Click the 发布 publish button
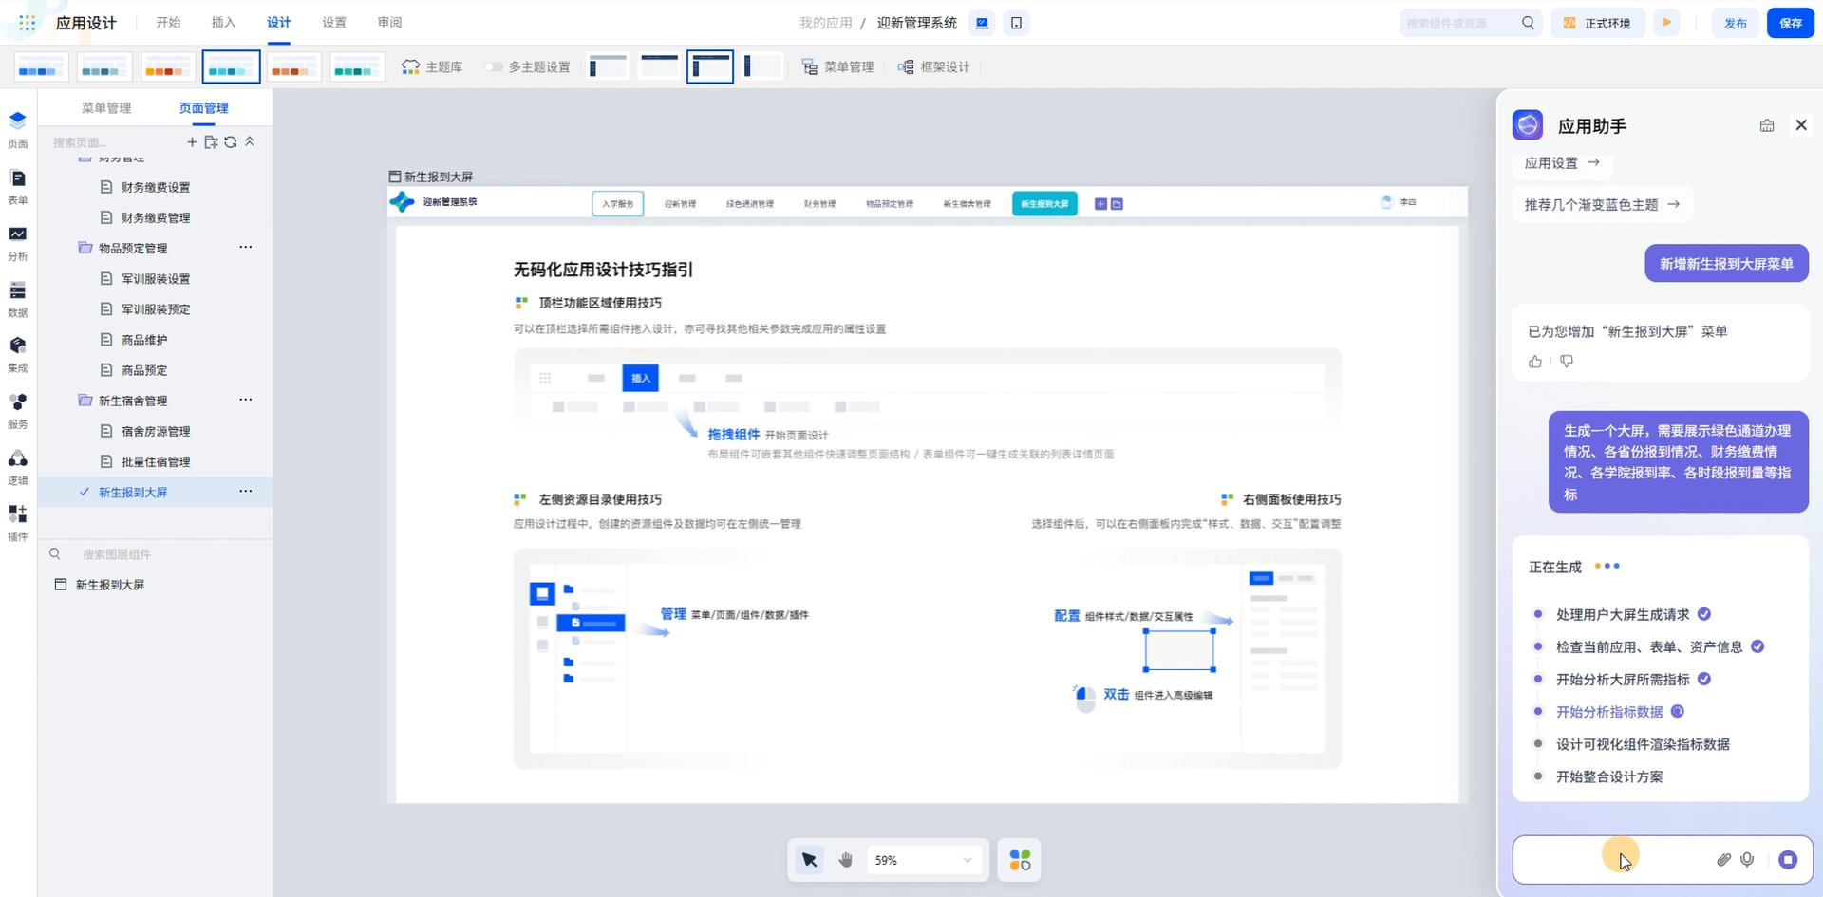Viewport: 1823px width, 897px height. [1735, 23]
